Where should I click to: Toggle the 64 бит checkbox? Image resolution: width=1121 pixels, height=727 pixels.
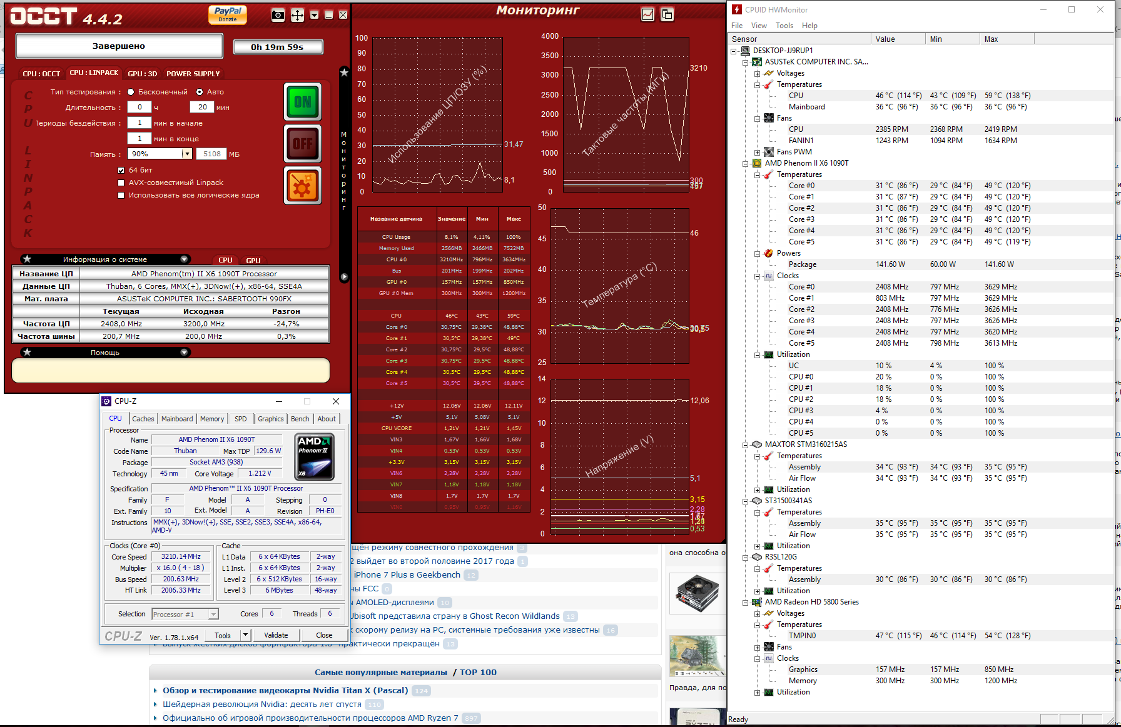pyautogui.click(x=121, y=170)
